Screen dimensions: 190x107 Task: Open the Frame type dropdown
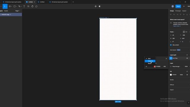[x=172, y=32]
